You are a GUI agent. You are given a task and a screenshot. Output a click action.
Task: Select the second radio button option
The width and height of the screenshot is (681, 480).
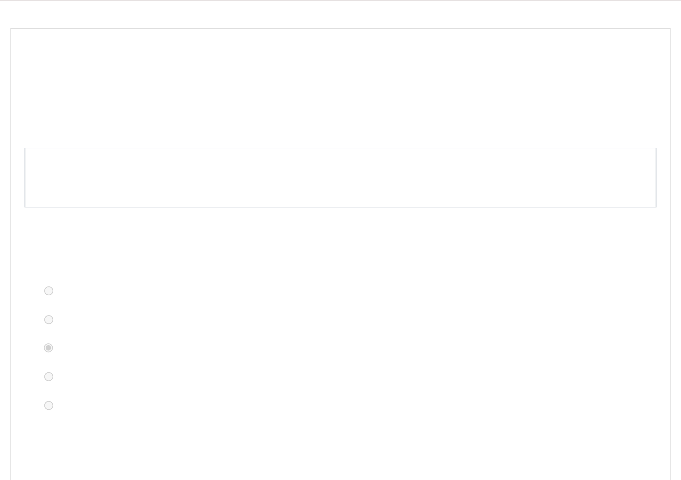(49, 320)
